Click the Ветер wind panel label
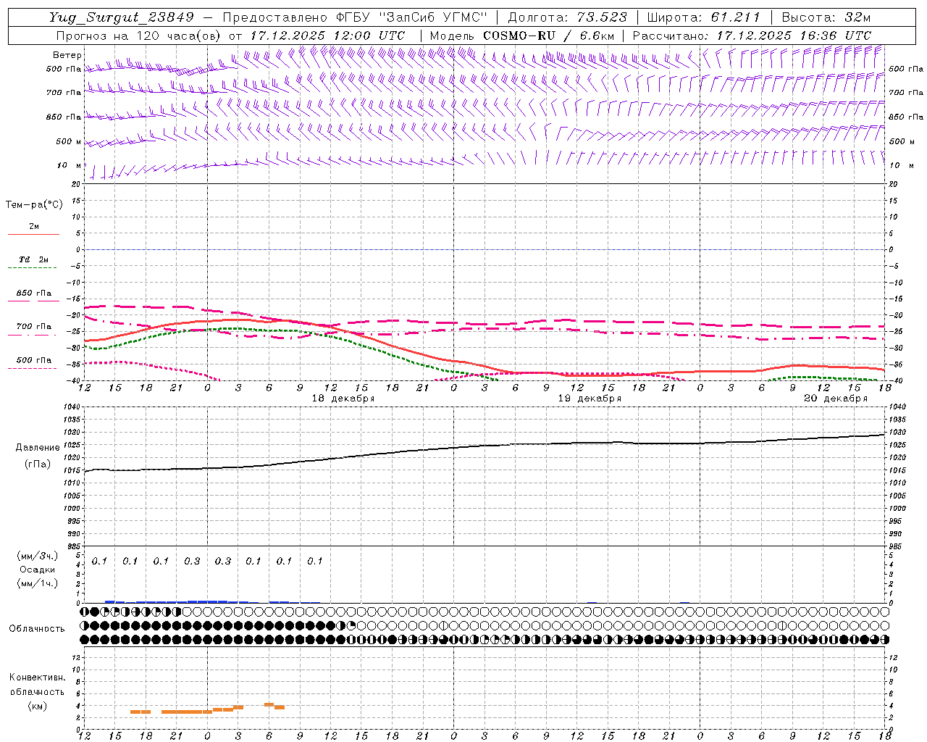927x742 pixels. [x=67, y=55]
